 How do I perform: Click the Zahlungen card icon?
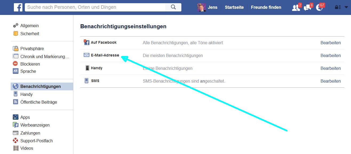click(15, 133)
